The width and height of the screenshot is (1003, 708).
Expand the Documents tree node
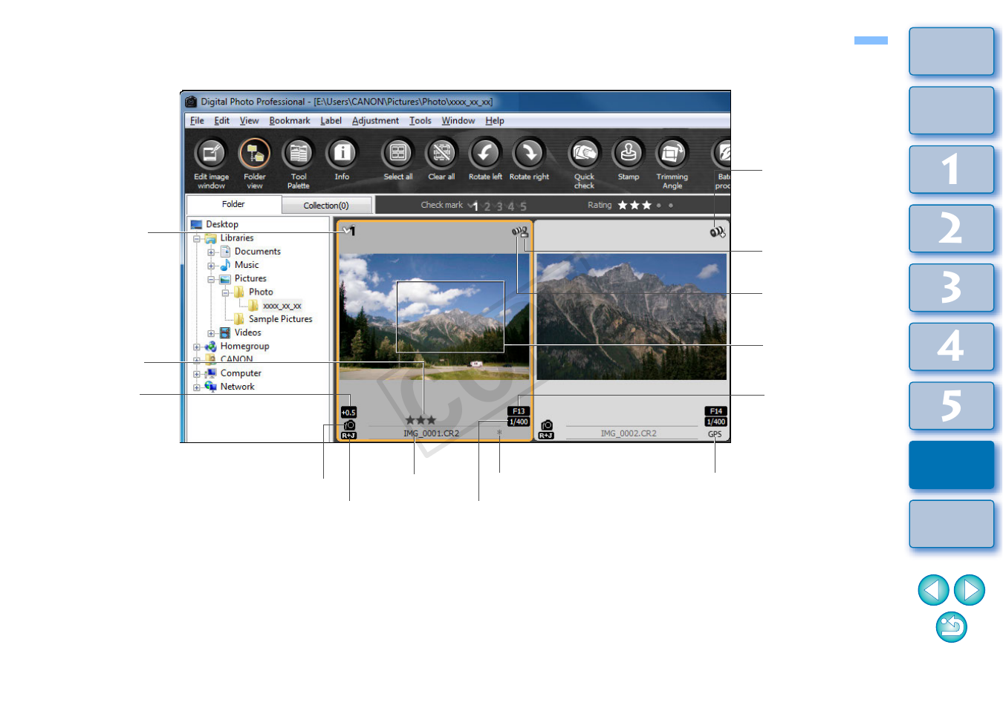211,252
